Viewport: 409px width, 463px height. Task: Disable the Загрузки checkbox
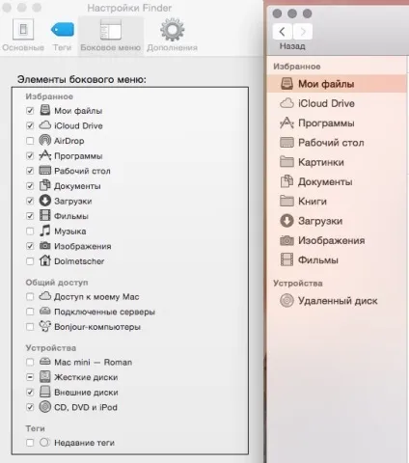(x=30, y=201)
